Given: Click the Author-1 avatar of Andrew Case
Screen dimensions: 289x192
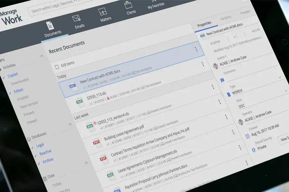Looking at the screenshot, I should tap(215, 66).
